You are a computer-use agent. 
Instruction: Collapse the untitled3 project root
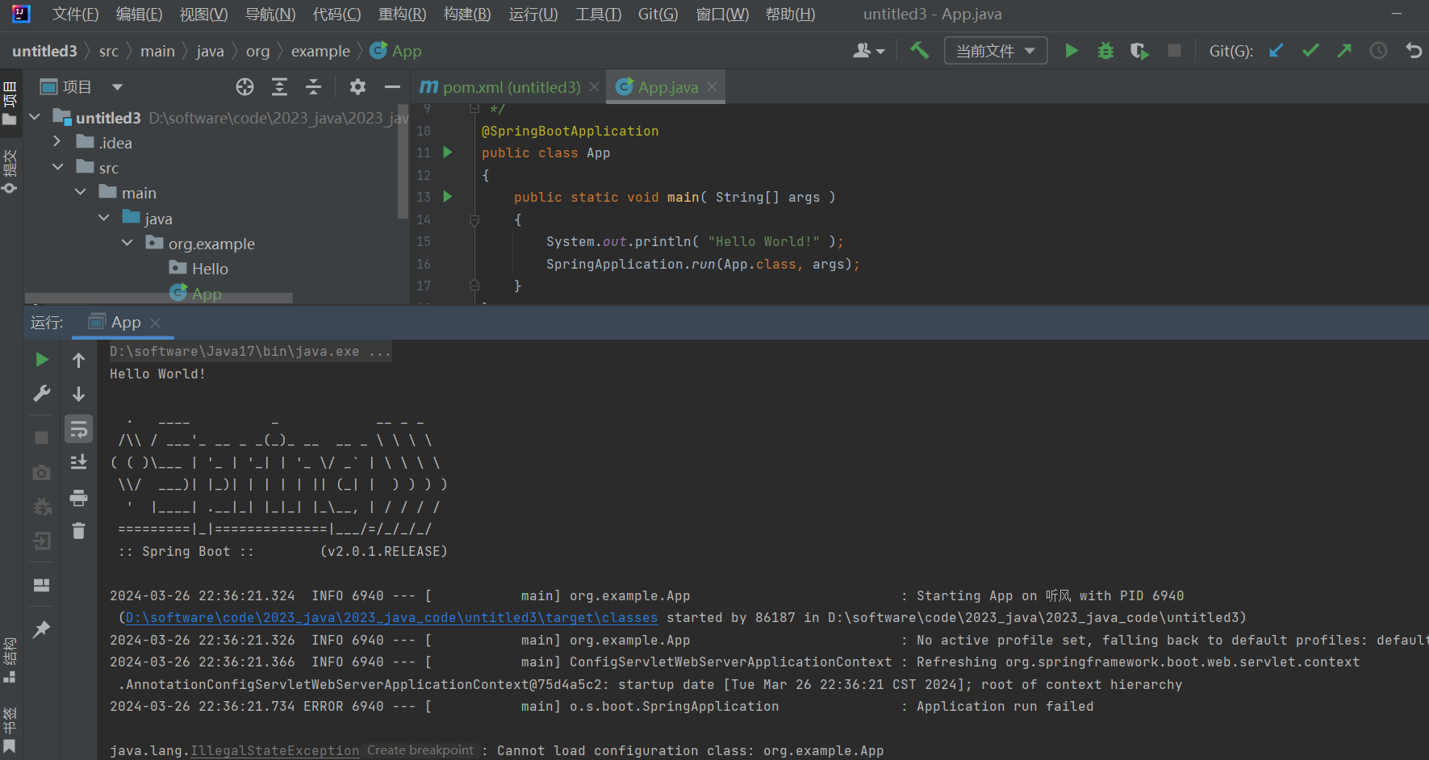pyautogui.click(x=35, y=117)
